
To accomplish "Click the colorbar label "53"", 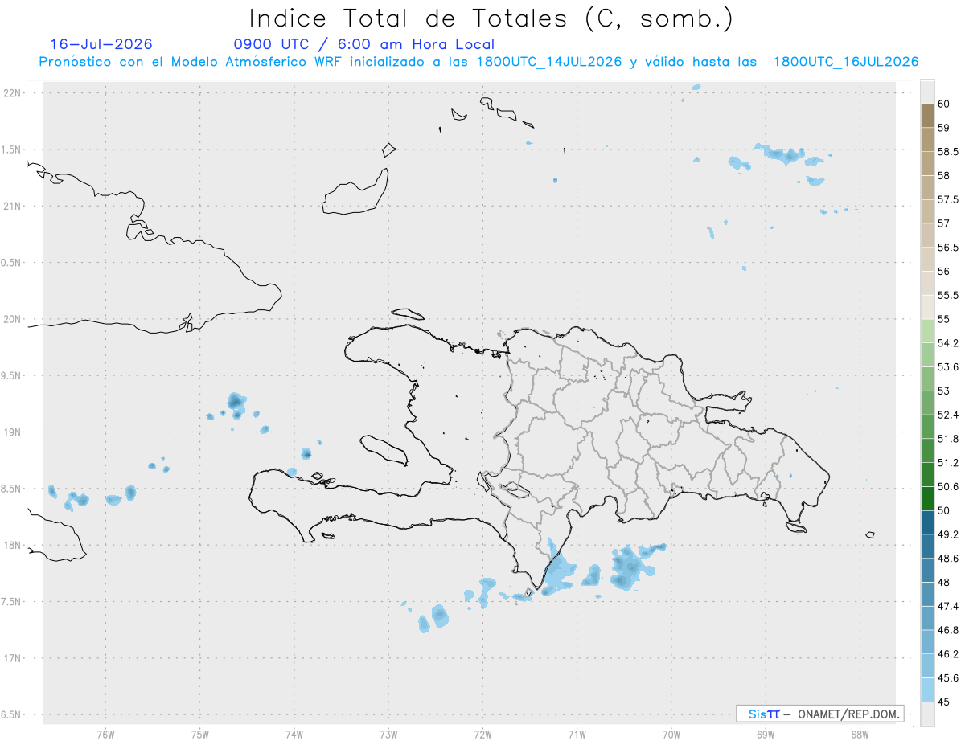I will [x=944, y=391].
